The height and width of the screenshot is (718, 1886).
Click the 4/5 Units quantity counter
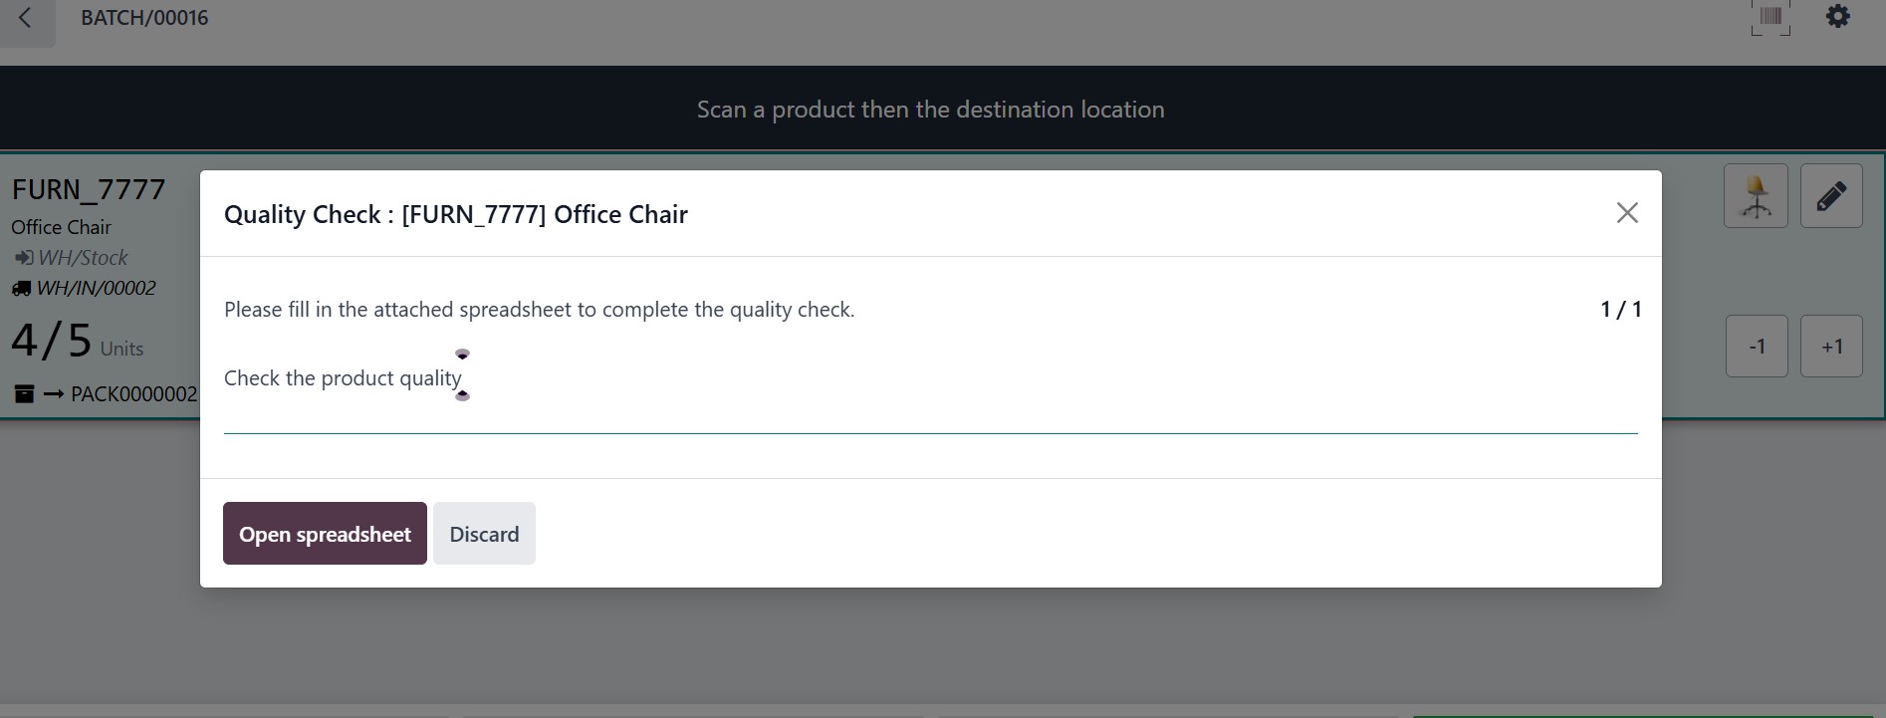[x=77, y=342]
